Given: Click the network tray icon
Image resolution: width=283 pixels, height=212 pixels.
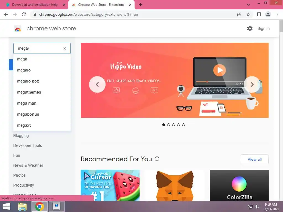Looking at the screenshot, I should pos(250,207).
